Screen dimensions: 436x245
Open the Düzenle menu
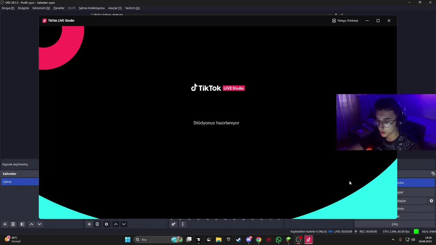tap(23, 8)
